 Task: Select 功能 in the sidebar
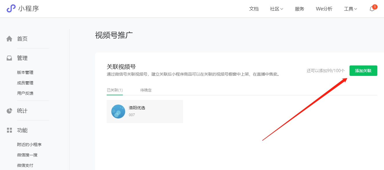pyautogui.click(x=22, y=130)
